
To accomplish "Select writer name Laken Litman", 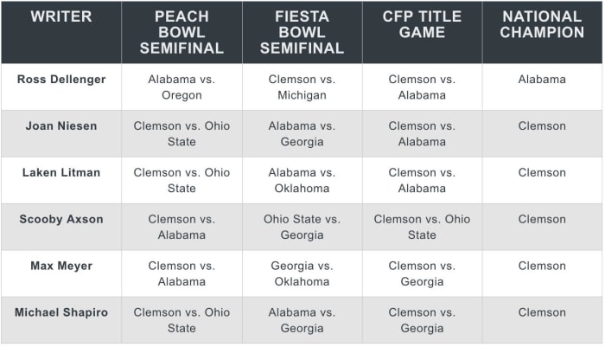I will click(x=61, y=173).
